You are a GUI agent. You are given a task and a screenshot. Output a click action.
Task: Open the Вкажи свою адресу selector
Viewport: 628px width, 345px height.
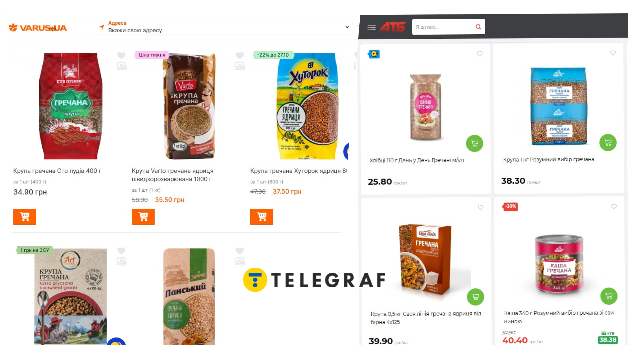click(224, 27)
